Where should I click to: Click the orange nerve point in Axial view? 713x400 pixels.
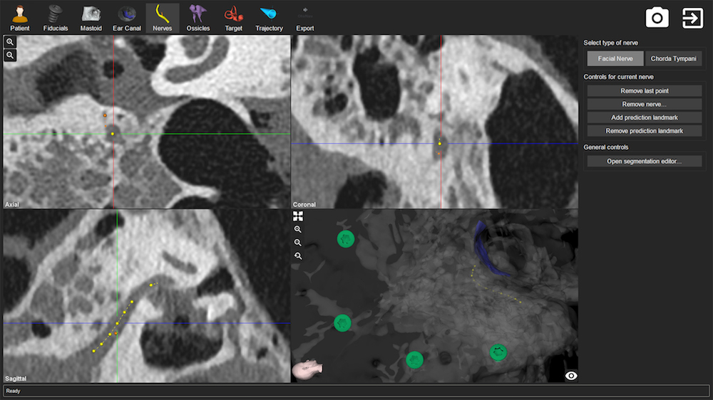coord(105,116)
